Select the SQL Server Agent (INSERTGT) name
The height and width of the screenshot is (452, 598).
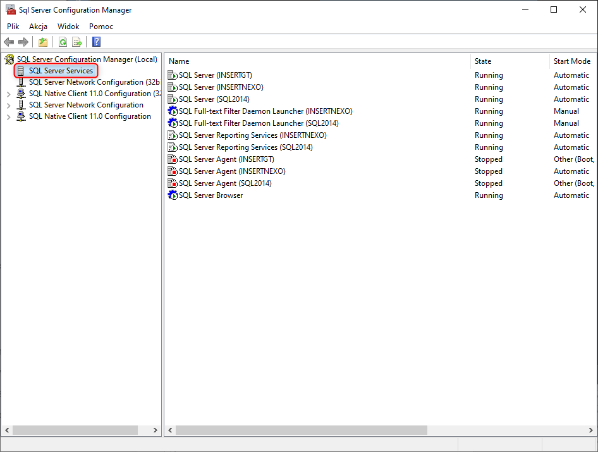click(x=226, y=159)
